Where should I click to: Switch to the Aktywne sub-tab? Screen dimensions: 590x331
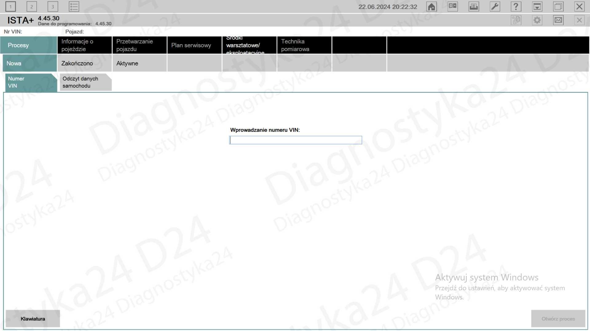140,63
